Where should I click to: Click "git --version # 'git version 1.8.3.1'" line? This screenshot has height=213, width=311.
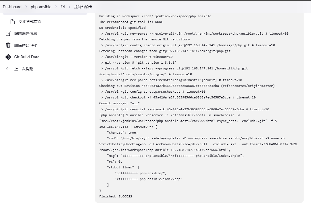[x=139, y=63]
